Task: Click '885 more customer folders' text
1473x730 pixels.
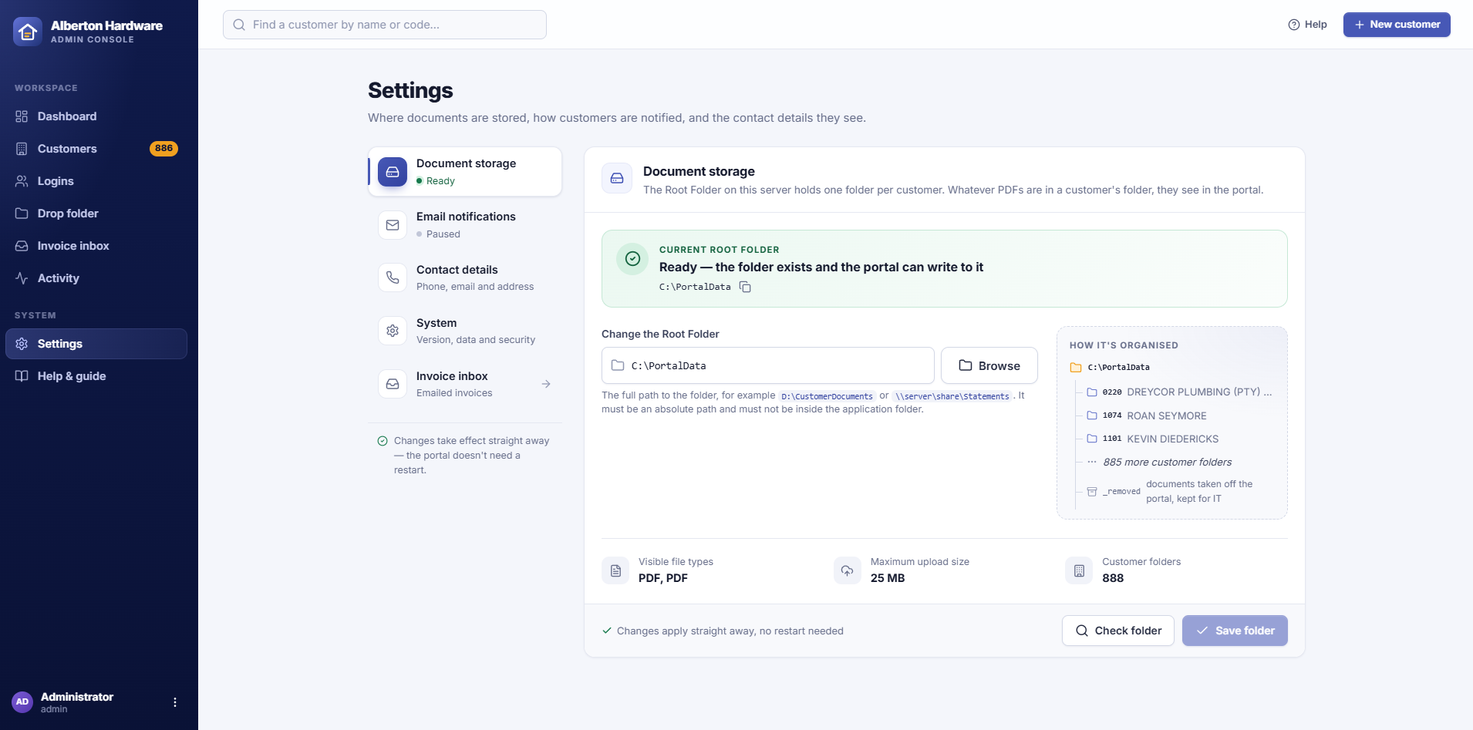Action: tap(1168, 463)
